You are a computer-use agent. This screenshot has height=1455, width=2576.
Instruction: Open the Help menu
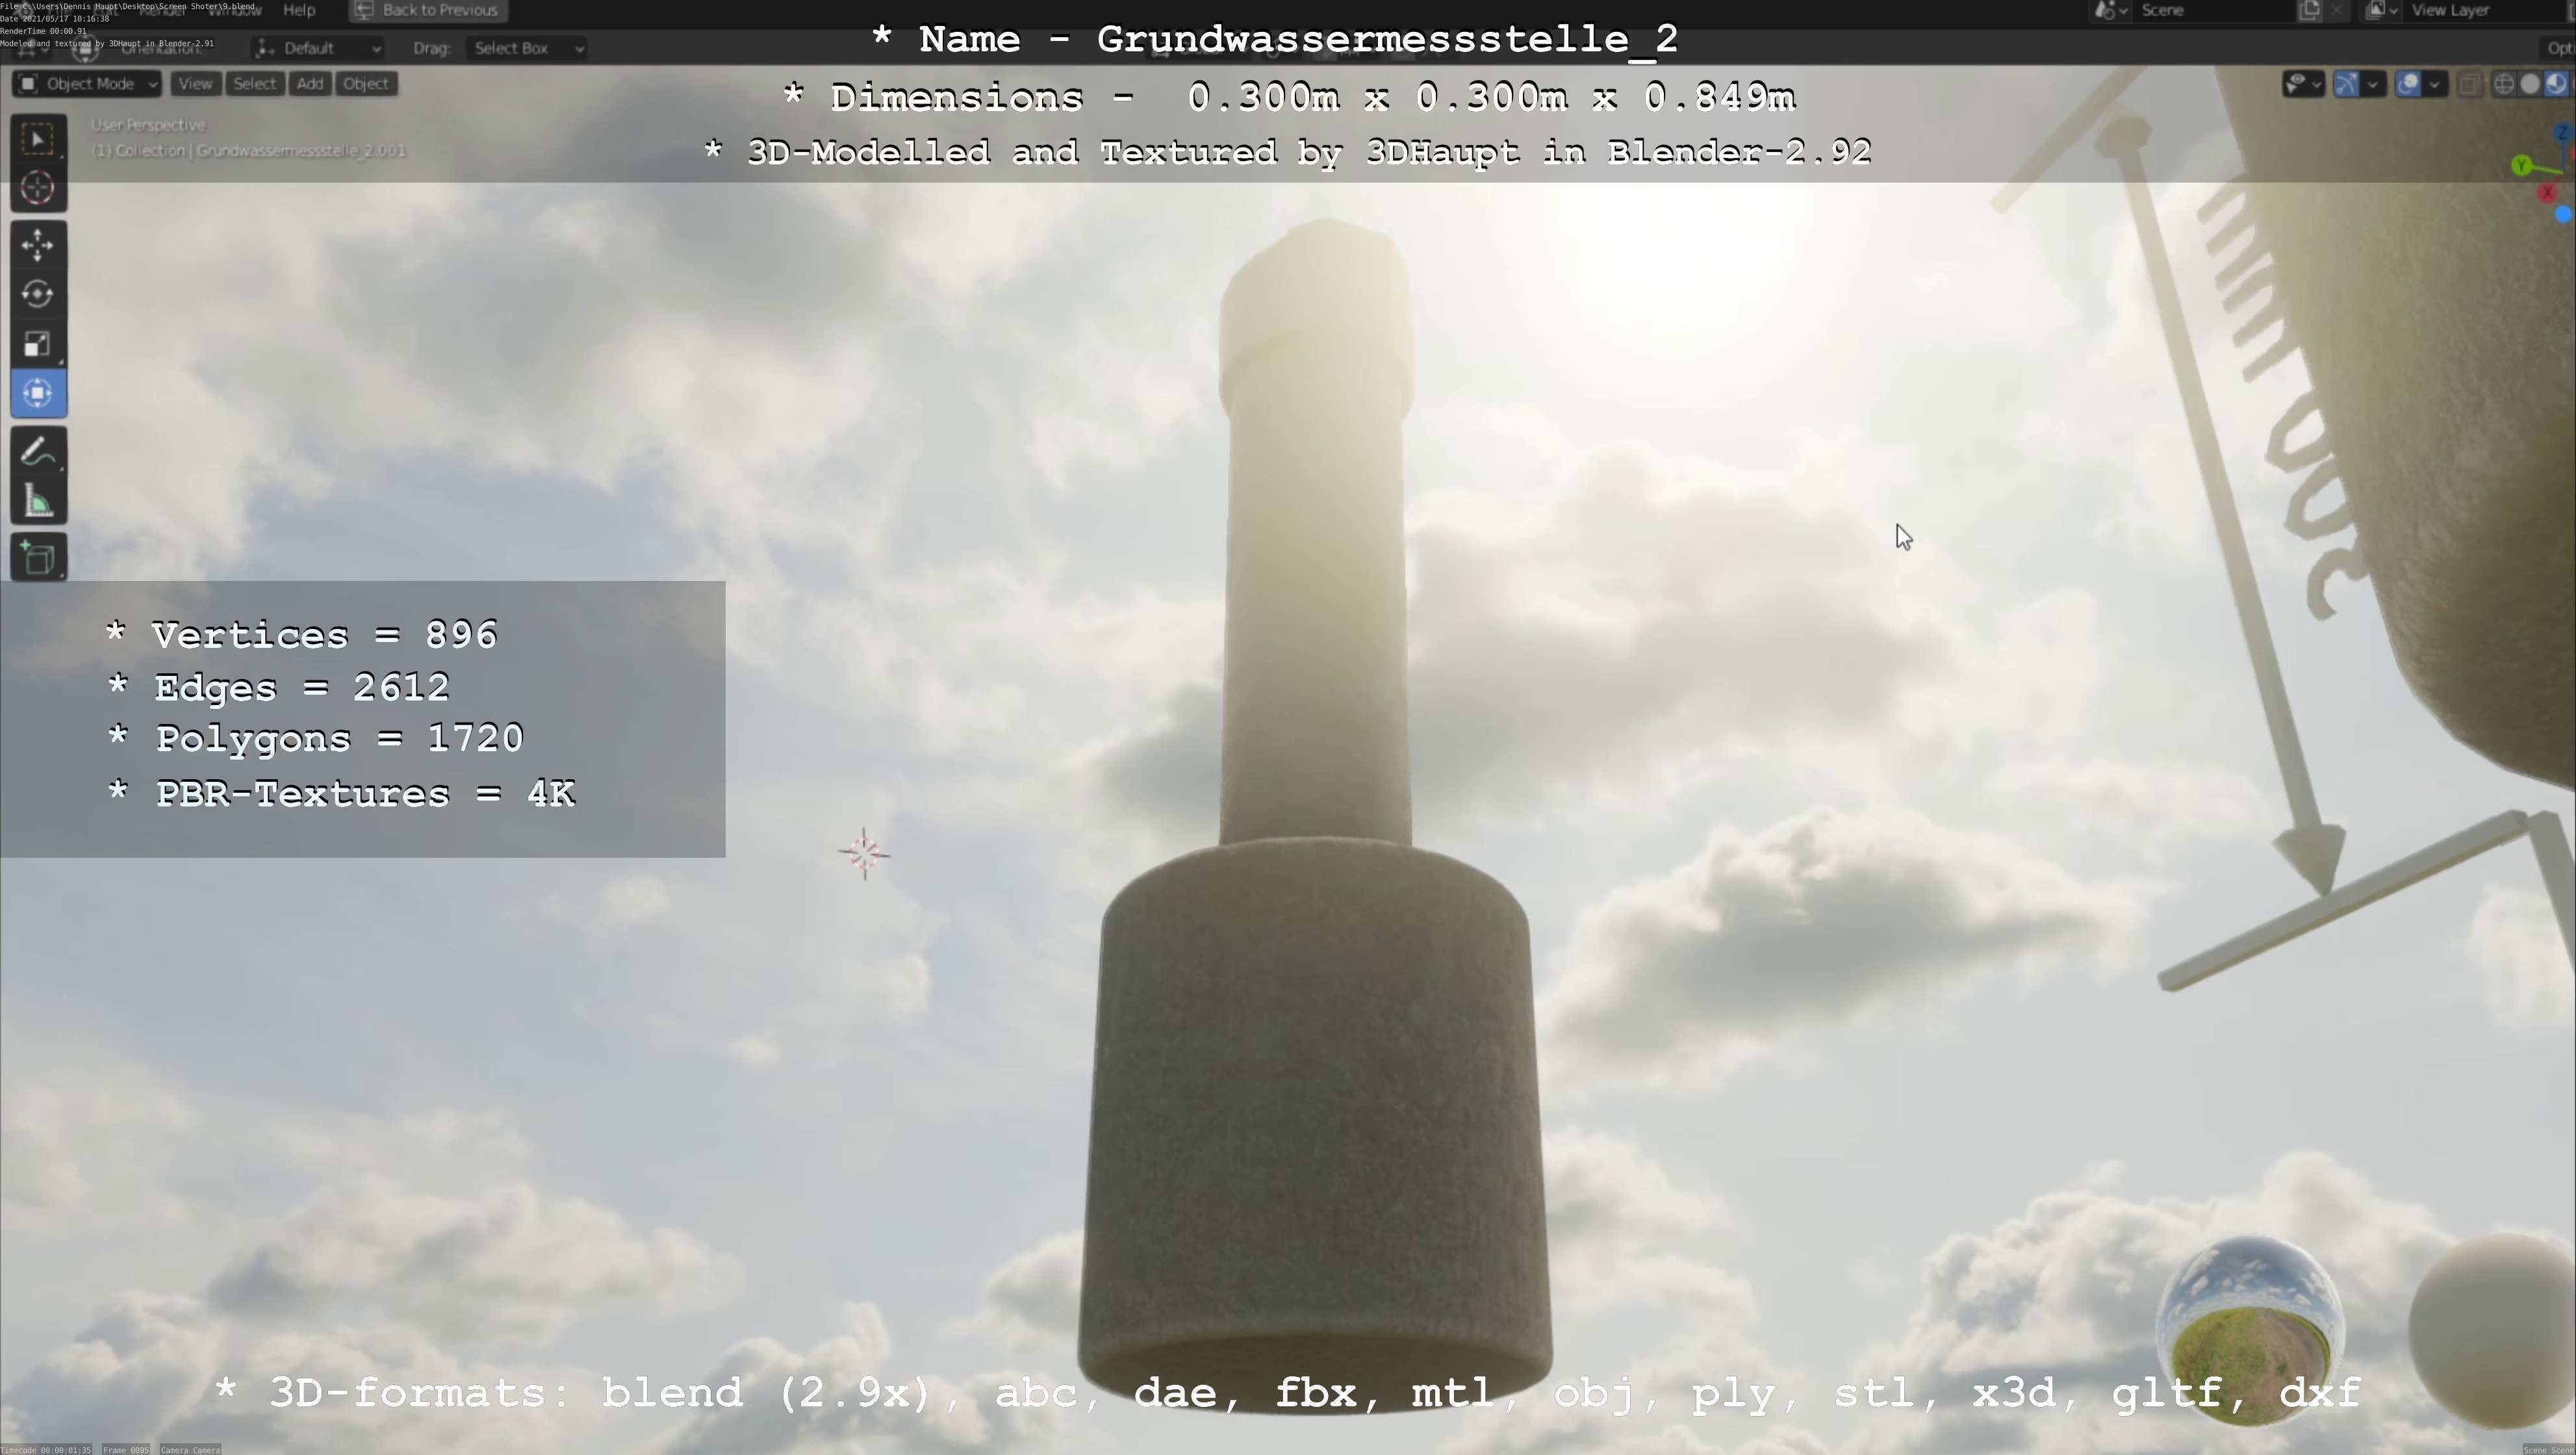click(299, 10)
